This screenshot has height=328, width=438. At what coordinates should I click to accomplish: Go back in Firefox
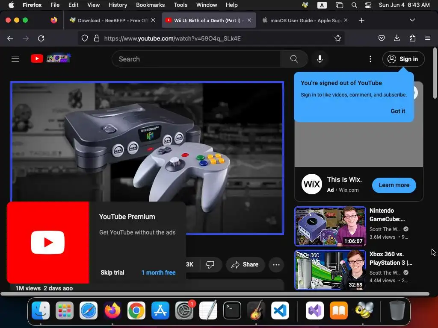[10, 38]
